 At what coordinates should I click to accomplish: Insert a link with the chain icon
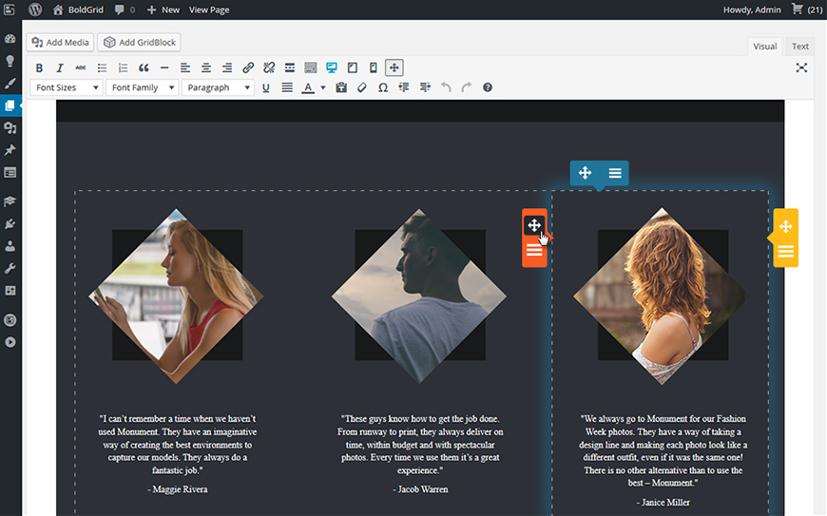pyautogui.click(x=248, y=67)
